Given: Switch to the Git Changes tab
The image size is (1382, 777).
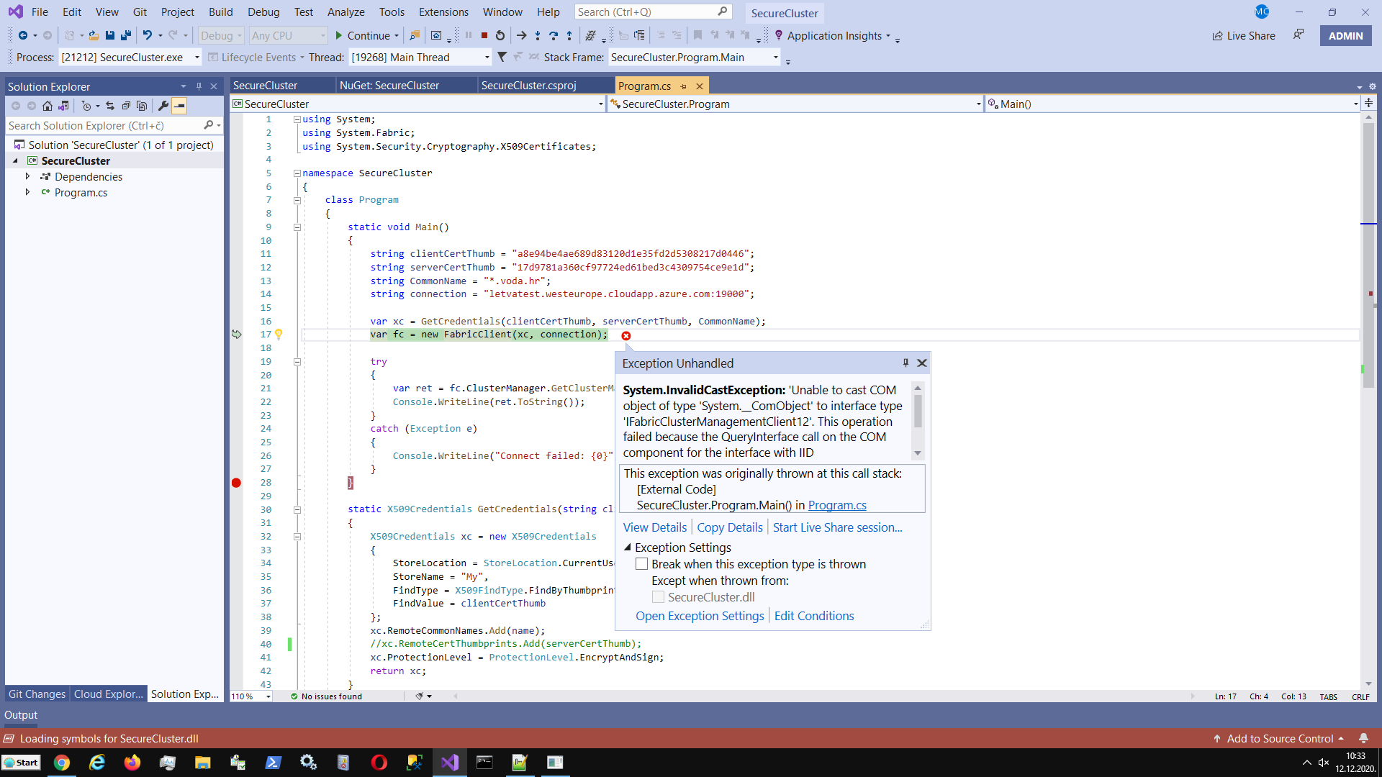Looking at the screenshot, I should [x=36, y=694].
